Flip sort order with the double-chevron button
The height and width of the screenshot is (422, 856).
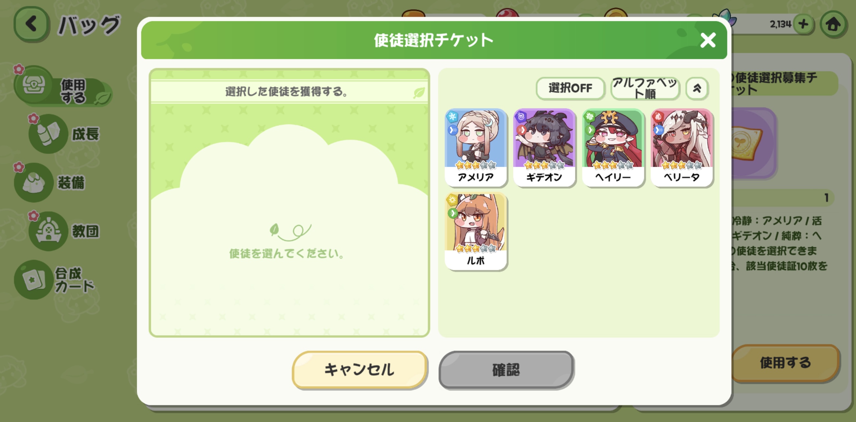tap(697, 88)
